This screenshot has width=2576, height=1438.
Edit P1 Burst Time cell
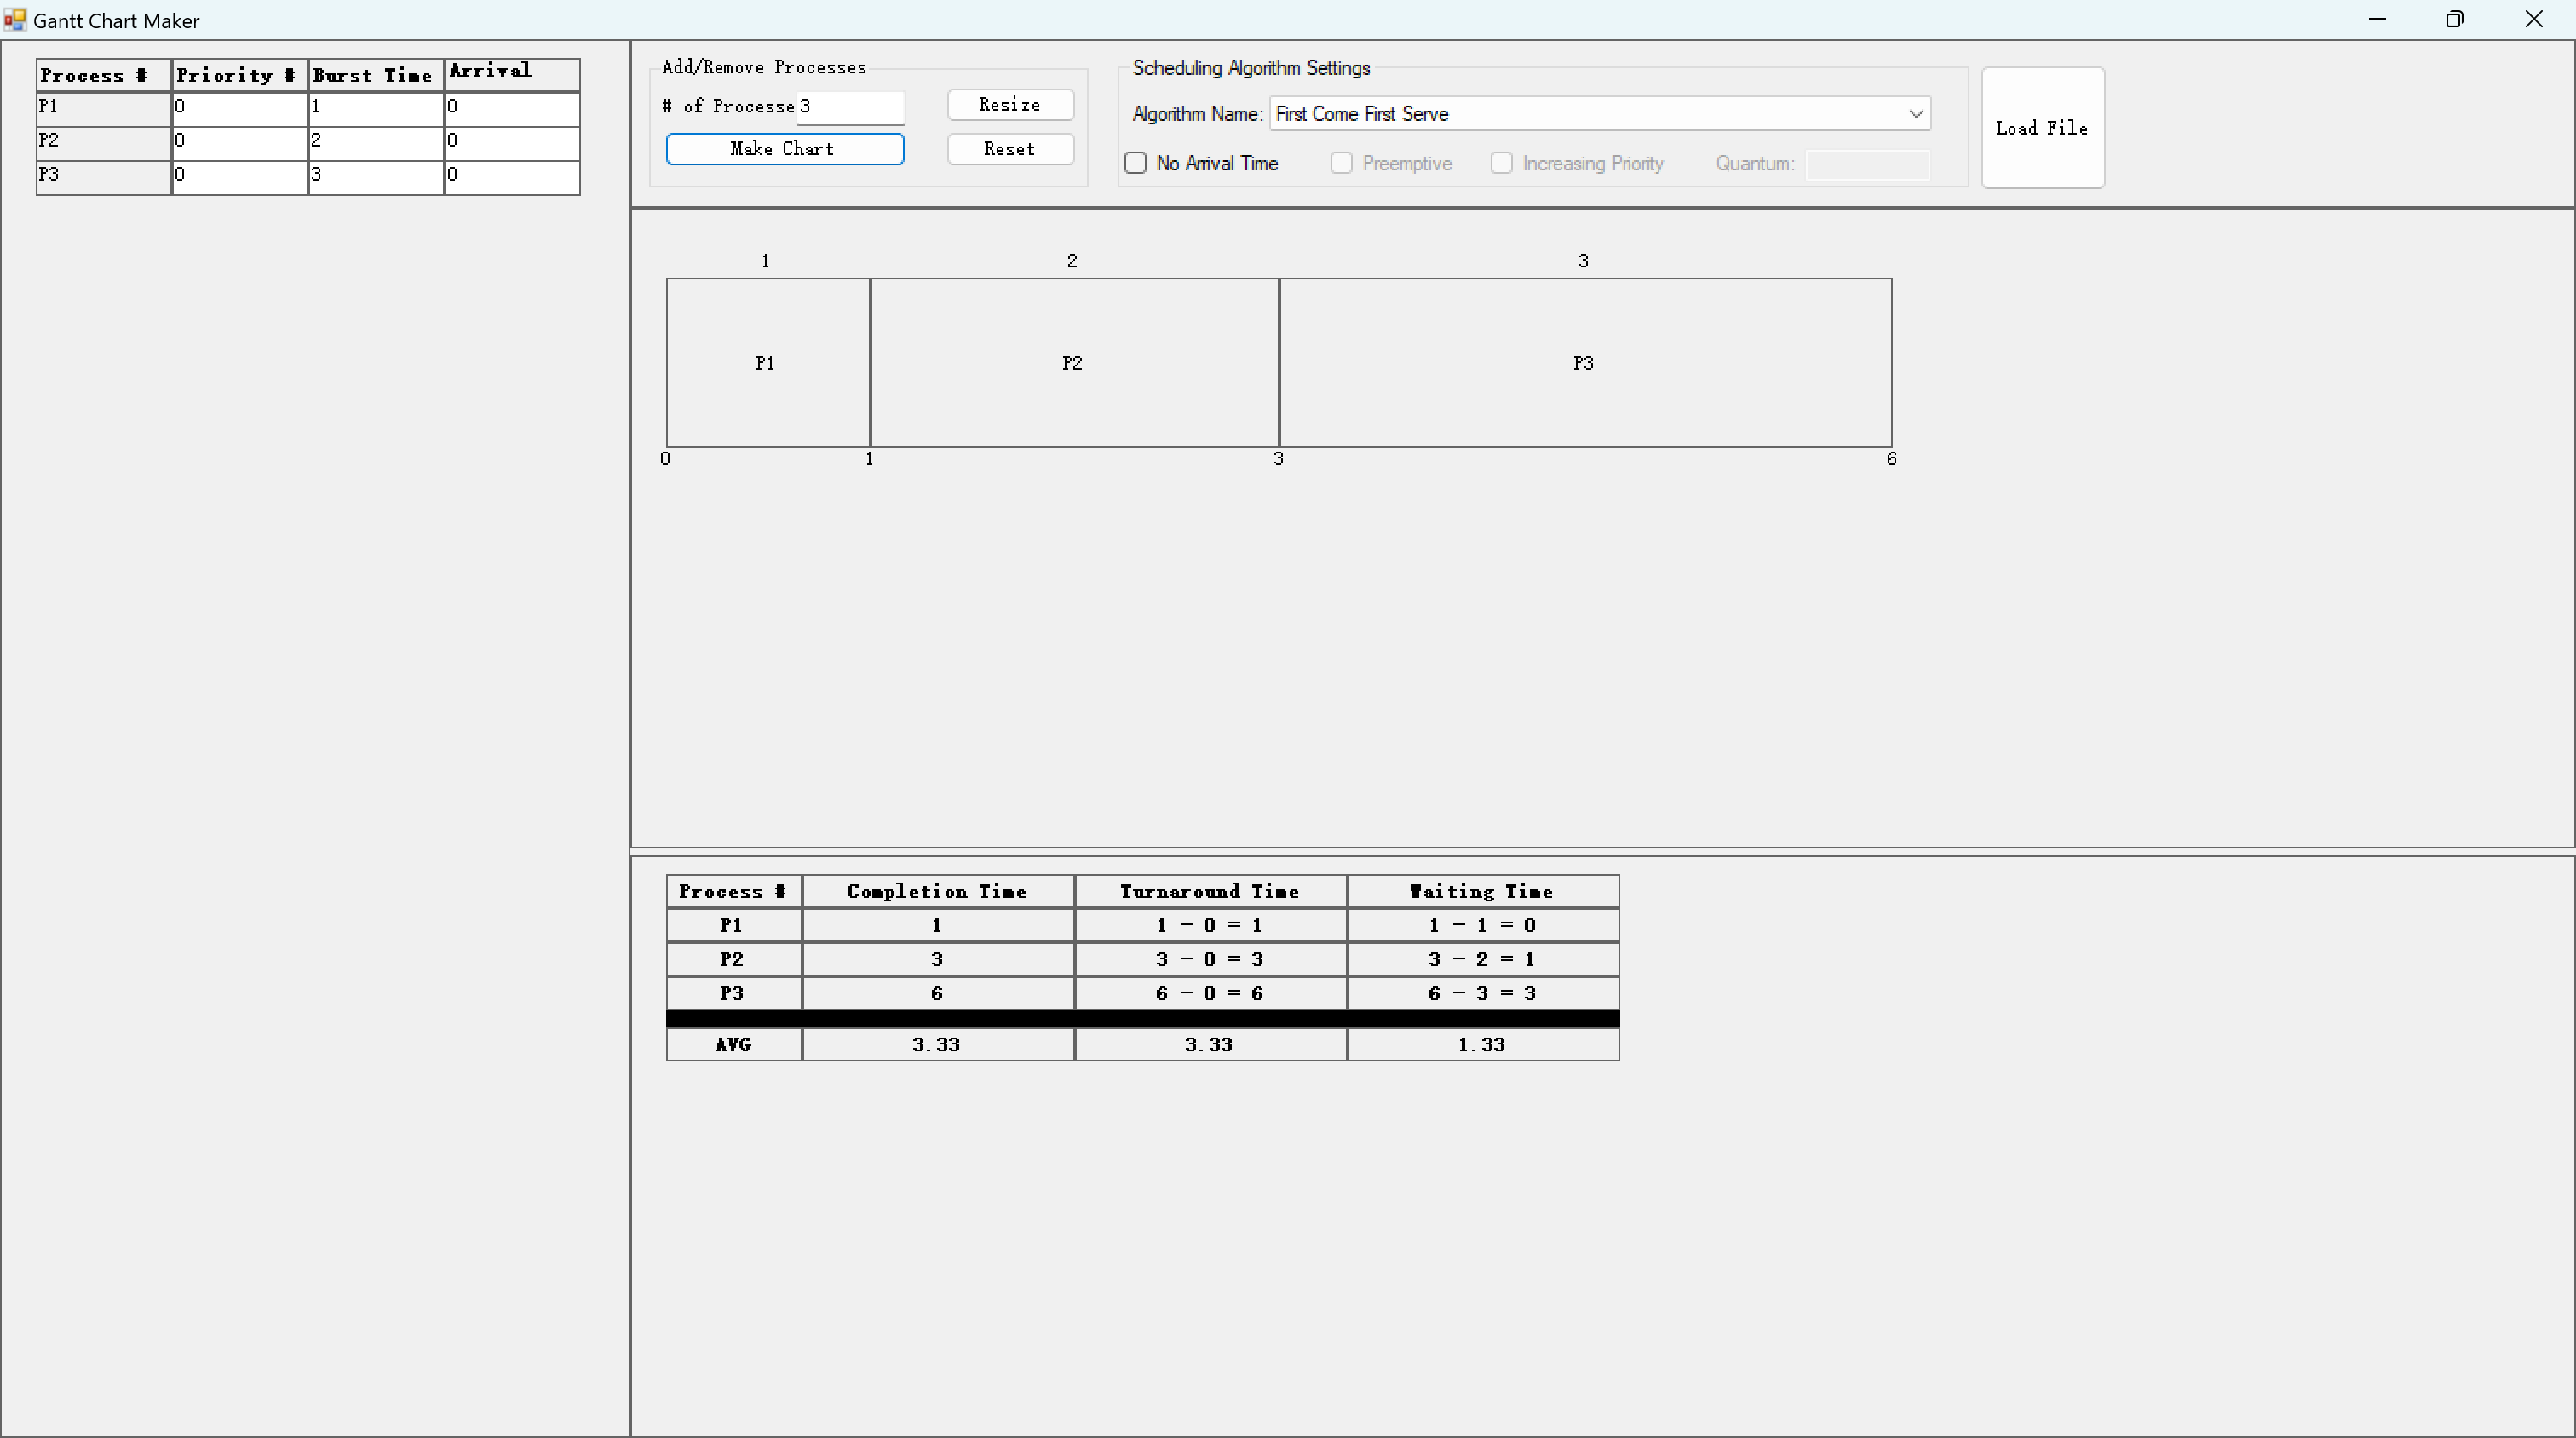point(375,108)
